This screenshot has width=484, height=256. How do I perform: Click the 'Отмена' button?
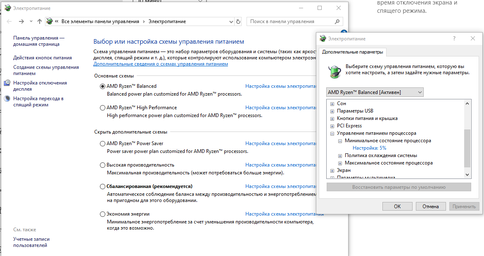[431, 207]
